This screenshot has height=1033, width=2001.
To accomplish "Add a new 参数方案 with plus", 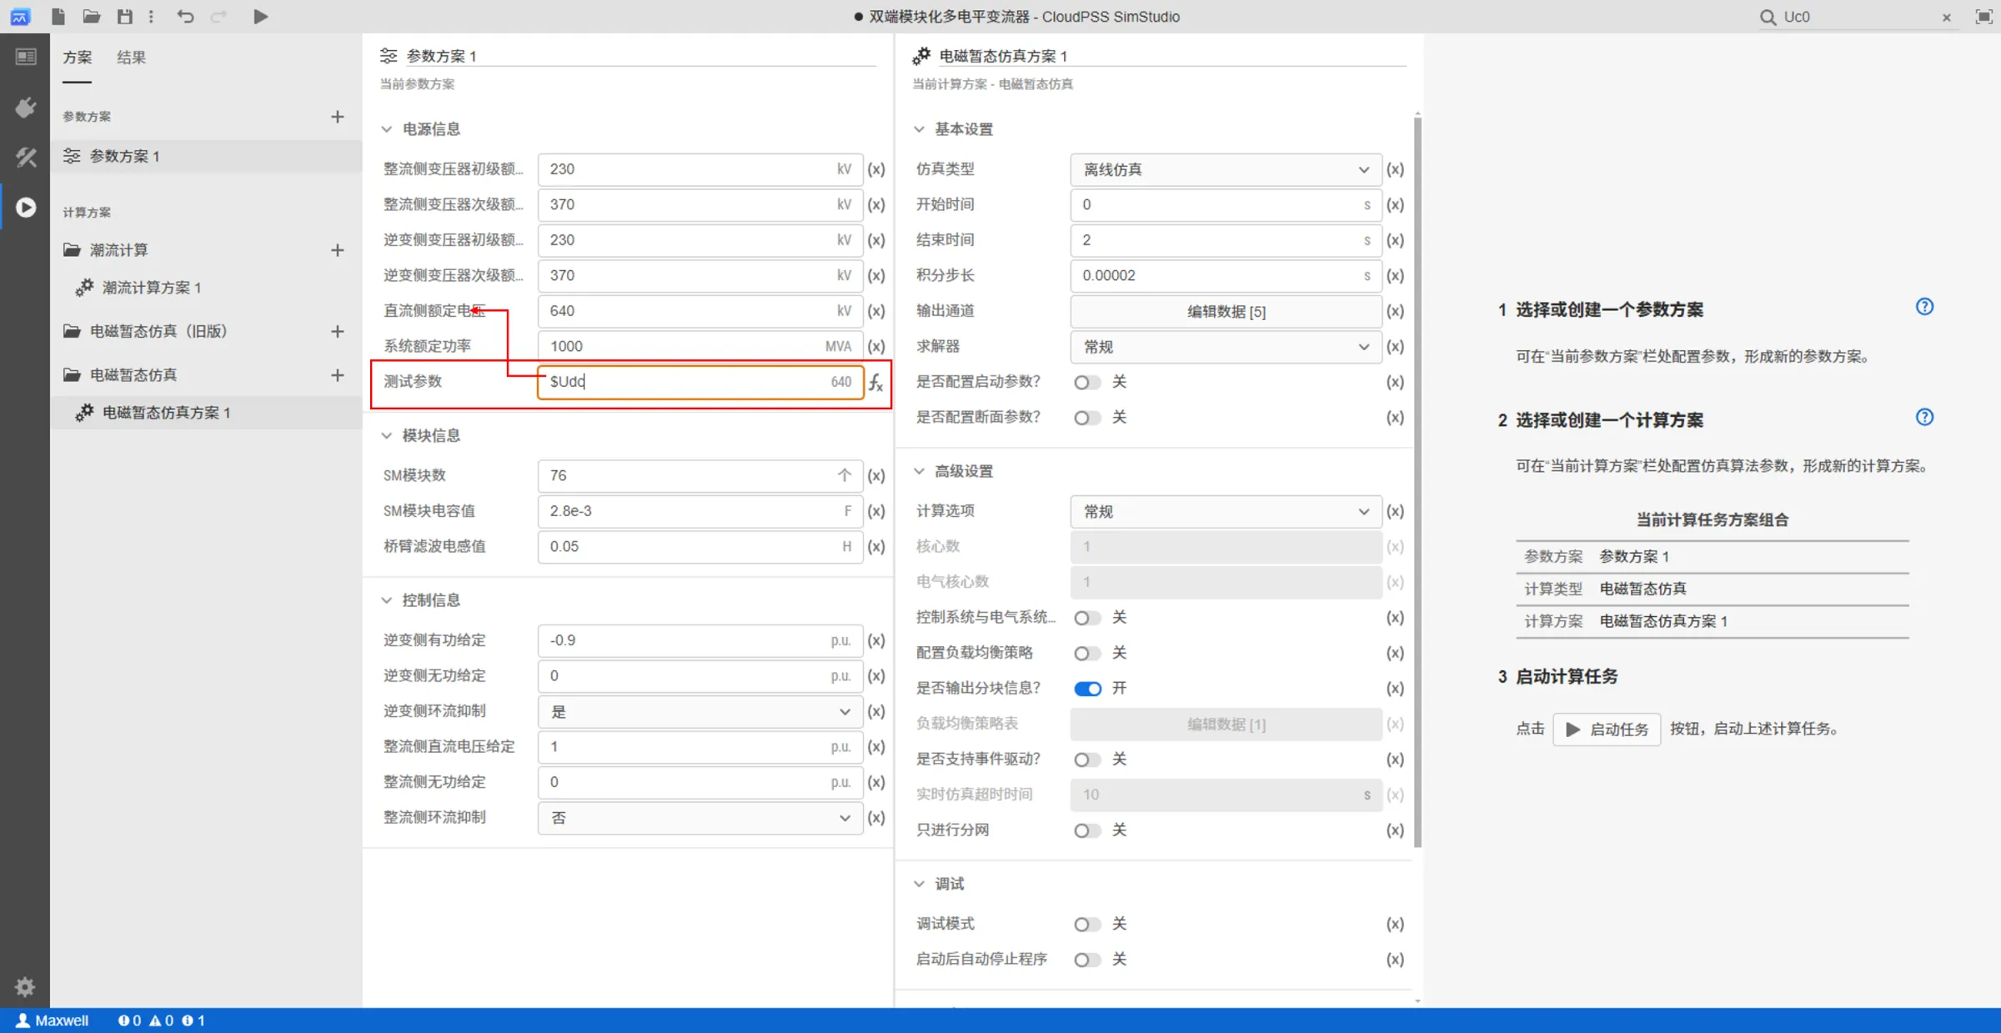I will click(x=337, y=117).
